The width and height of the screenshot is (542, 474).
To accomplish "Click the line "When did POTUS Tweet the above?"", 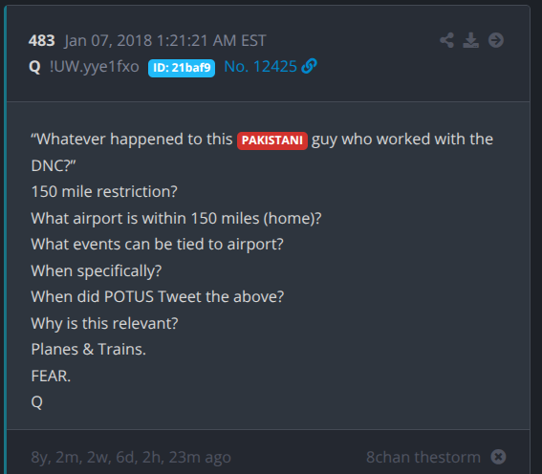I will tap(158, 297).
